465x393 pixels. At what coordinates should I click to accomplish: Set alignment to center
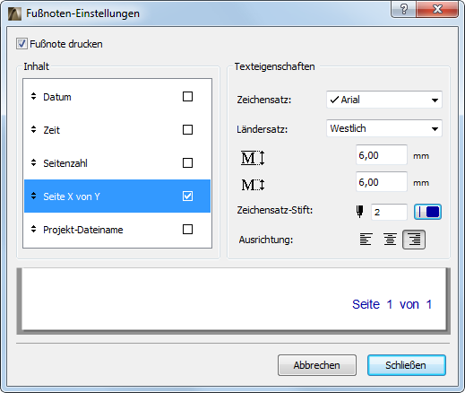(x=390, y=240)
